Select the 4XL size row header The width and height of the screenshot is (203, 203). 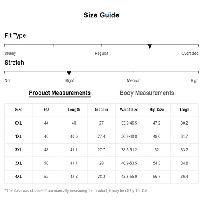[19, 177]
